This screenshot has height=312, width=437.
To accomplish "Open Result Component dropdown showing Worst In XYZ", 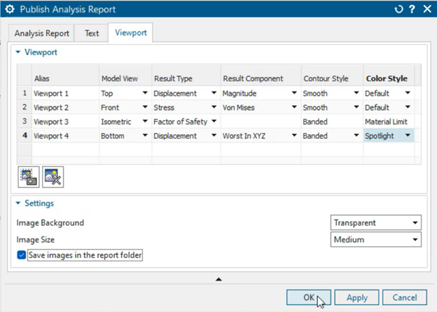I will coord(294,136).
